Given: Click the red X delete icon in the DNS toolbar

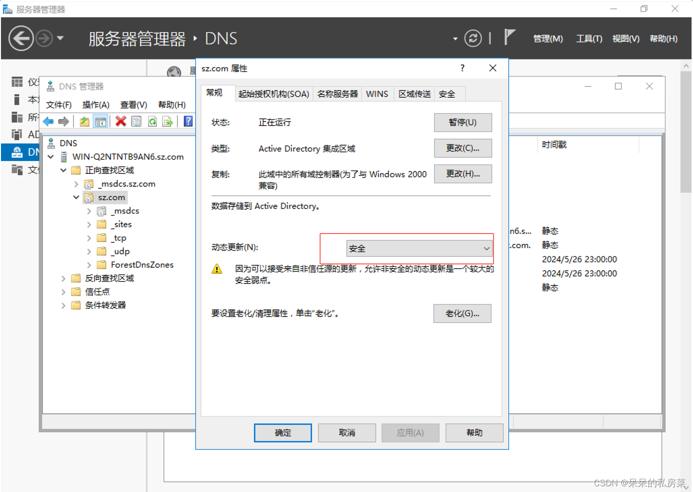Looking at the screenshot, I should [121, 122].
